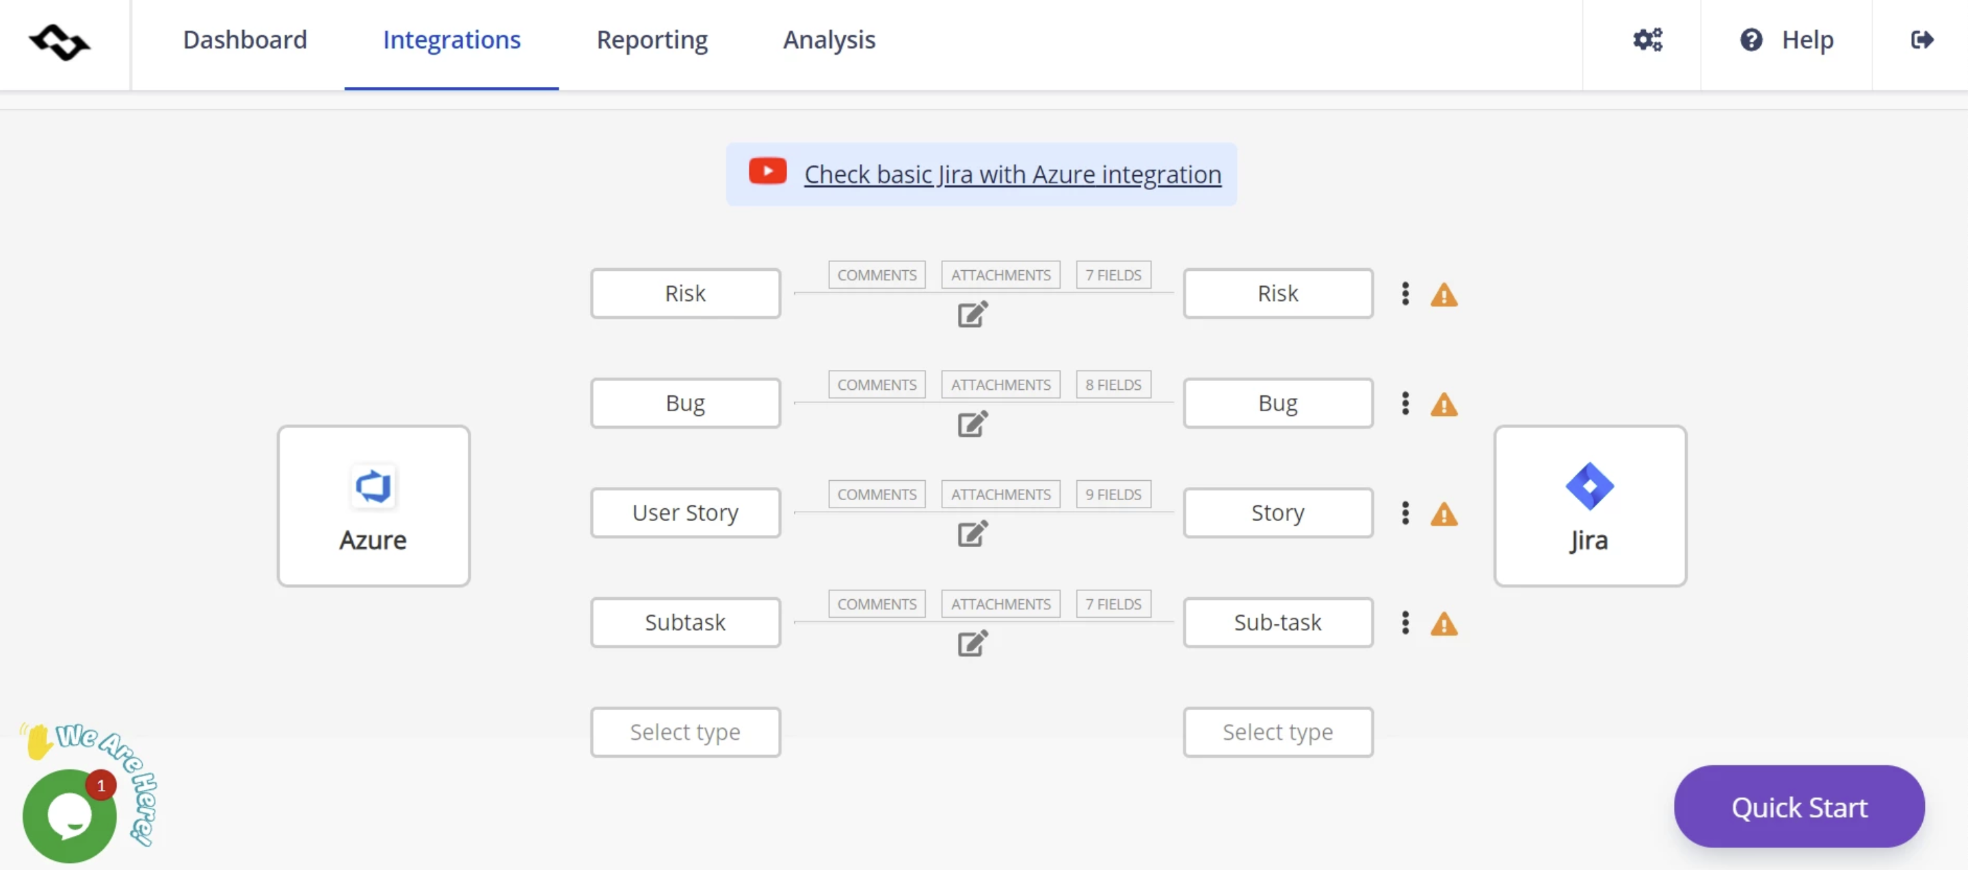Select the Azure User Story type box

685,512
